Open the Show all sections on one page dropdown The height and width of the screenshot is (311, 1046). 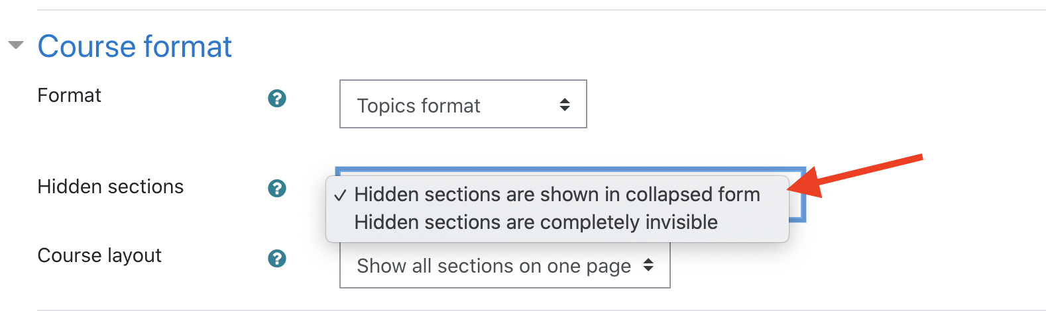pos(505,265)
